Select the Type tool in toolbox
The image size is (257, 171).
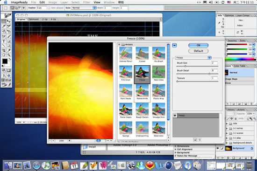point(4,41)
